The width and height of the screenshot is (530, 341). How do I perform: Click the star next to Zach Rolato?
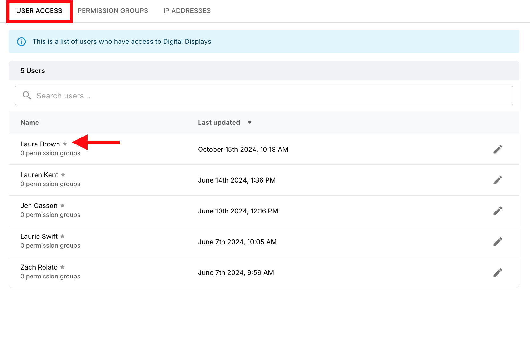tap(62, 267)
